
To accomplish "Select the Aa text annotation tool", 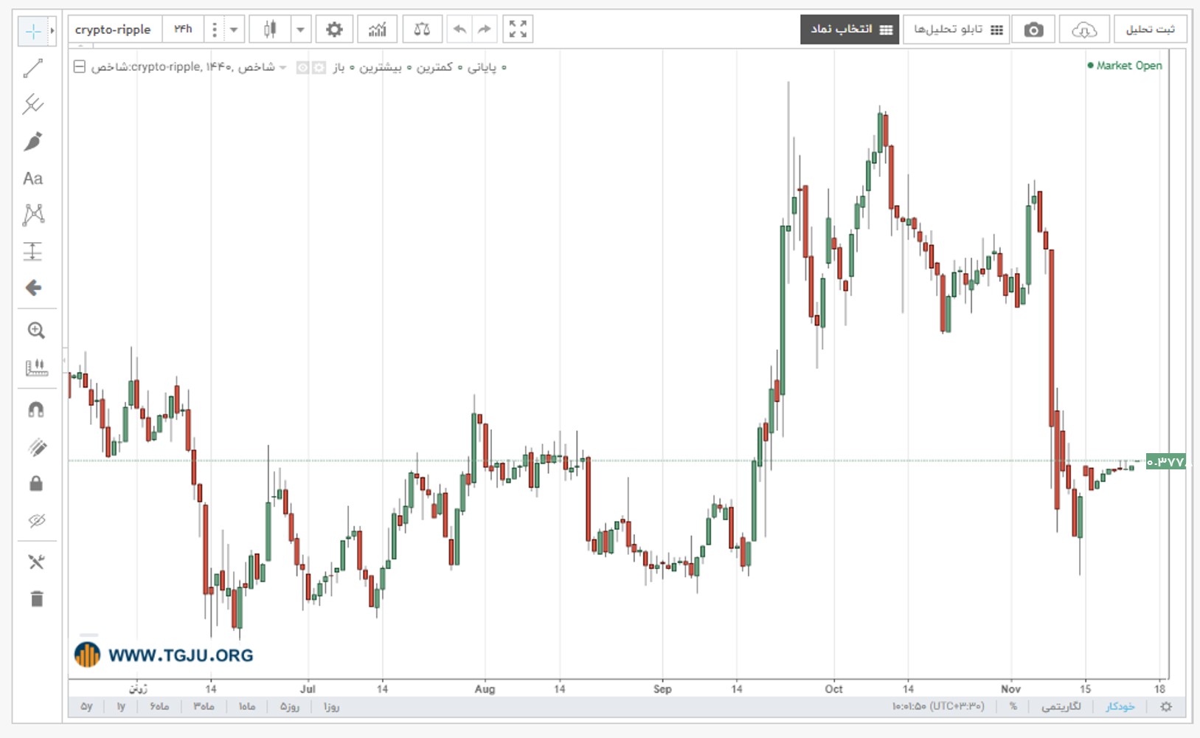I will pos(33,179).
